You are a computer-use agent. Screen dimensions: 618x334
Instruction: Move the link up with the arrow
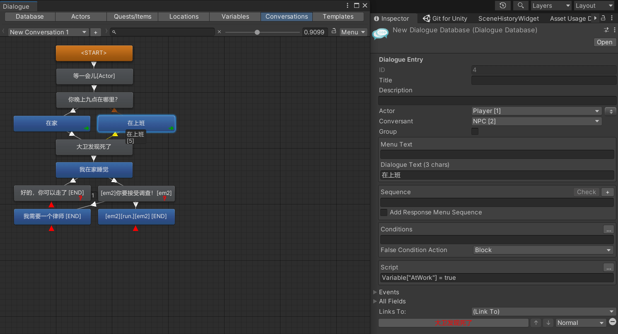(x=536, y=323)
